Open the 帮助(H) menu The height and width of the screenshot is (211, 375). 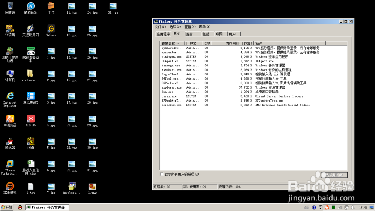point(205,27)
